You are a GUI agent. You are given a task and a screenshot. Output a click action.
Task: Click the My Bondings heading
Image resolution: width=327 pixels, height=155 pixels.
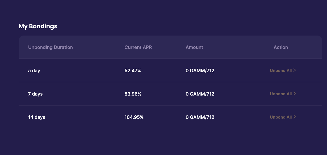point(38,26)
